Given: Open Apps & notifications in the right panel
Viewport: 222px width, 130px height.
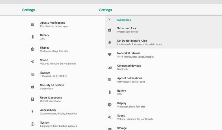Looking at the screenshot, I should tap(129, 80).
